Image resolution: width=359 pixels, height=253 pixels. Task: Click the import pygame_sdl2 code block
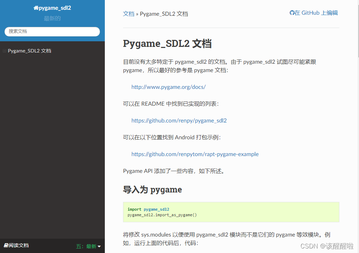click(231, 212)
